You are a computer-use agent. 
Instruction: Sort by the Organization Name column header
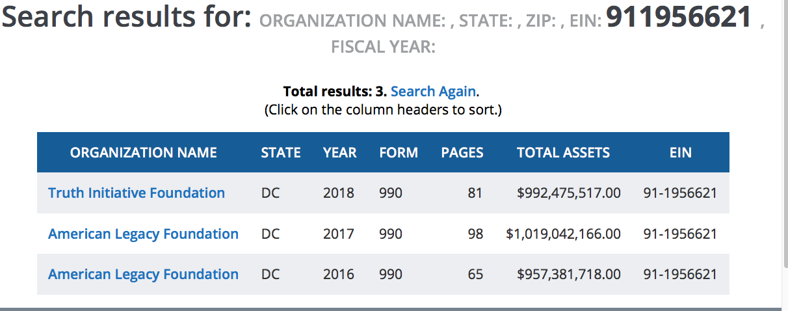click(x=144, y=153)
